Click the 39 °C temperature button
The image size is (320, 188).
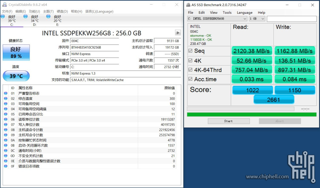(x=16, y=76)
